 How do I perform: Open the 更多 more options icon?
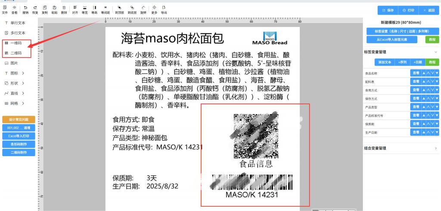pyautogui.click(x=155, y=10)
